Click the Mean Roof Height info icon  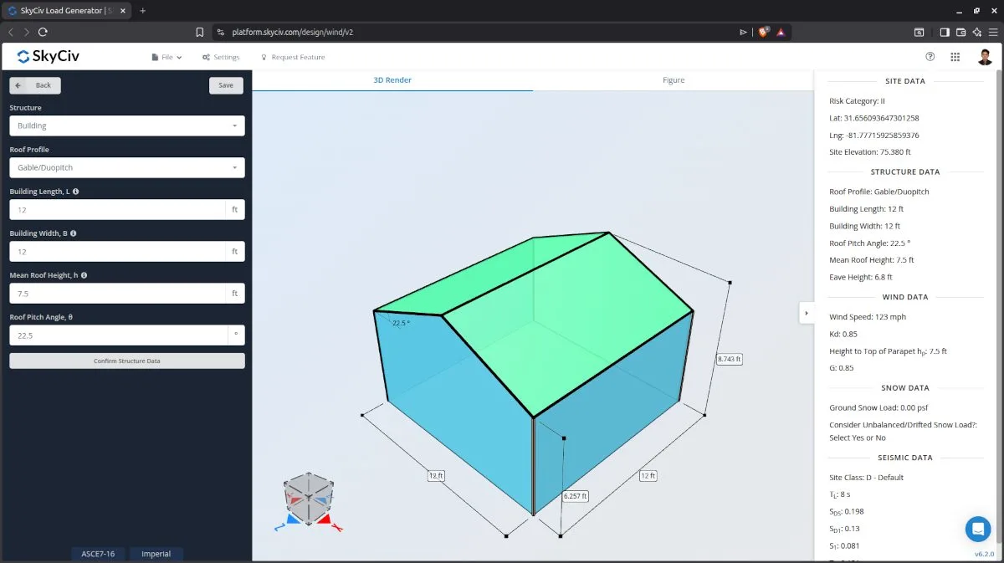84,275
